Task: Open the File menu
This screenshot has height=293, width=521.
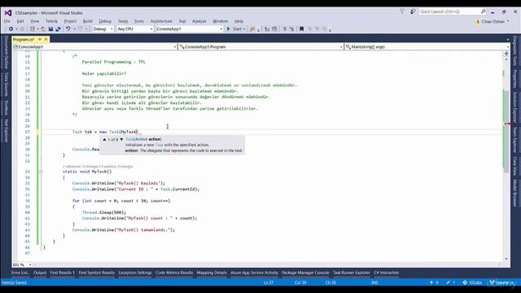Action: click(x=7, y=21)
